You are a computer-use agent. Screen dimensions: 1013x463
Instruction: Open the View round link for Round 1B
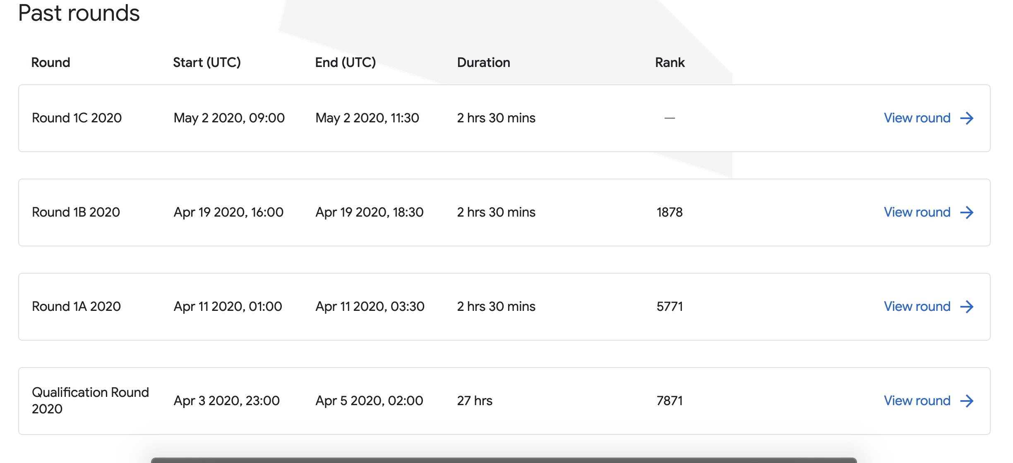click(x=917, y=212)
